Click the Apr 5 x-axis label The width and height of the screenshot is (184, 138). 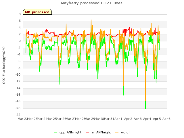click(157, 119)
